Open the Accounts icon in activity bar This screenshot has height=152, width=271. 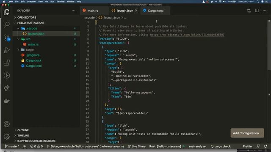point(7,124)
